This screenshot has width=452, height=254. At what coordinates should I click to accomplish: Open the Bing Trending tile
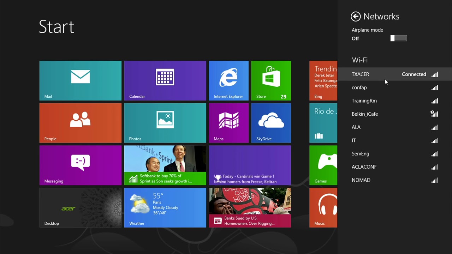[323, 80]
